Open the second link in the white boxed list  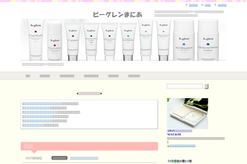(37, 108)
